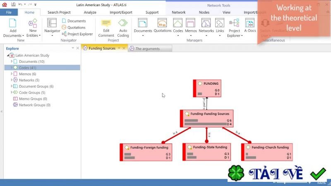The image size is (331, 186).
Task: Open Project Explorer in Navigator group
Action: point(77,34)
